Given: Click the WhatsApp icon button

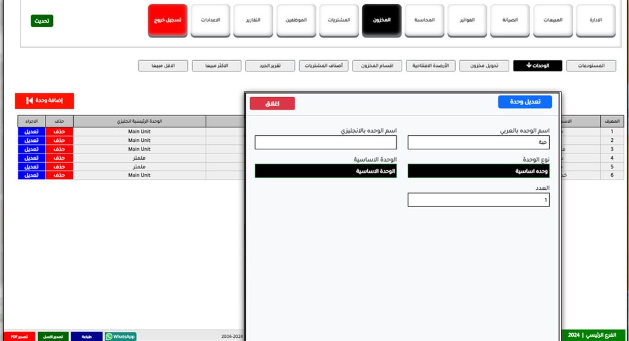Looking at the screenshot, I should point(120,336).
